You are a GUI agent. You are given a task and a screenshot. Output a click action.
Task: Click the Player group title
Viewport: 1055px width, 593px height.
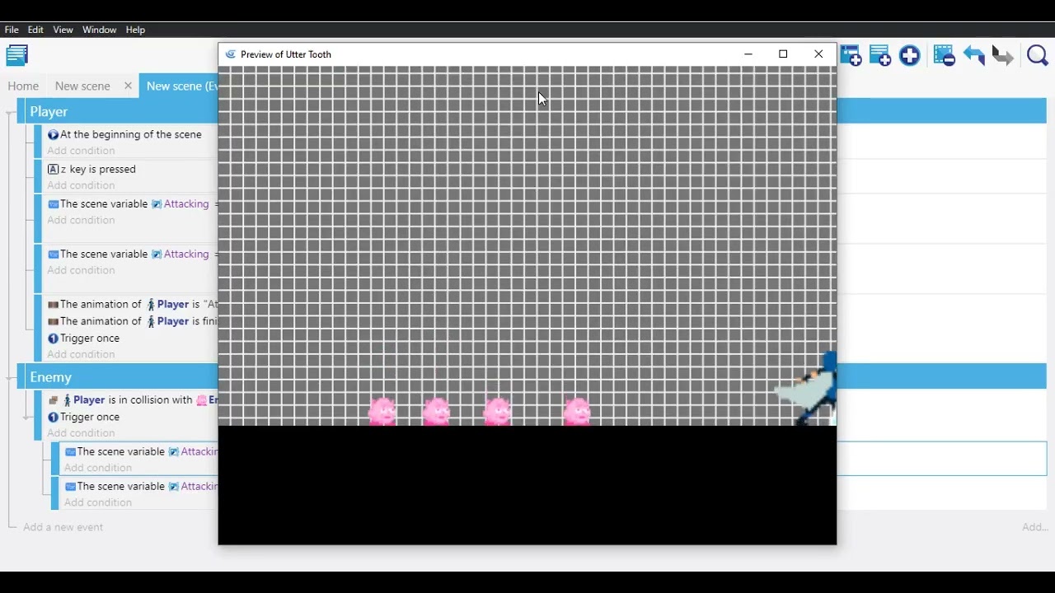pos(49,111)
